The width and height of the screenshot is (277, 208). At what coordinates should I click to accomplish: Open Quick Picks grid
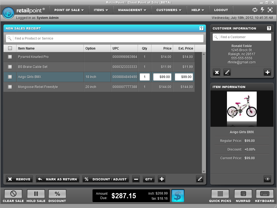[x=220, y=194]
